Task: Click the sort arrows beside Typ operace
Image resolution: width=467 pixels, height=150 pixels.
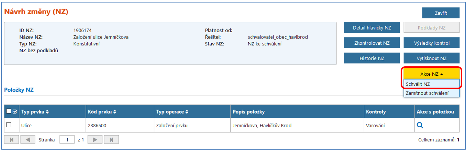Action: click(187, 112)
